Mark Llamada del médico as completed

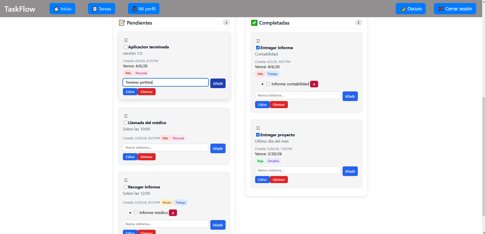126,123
